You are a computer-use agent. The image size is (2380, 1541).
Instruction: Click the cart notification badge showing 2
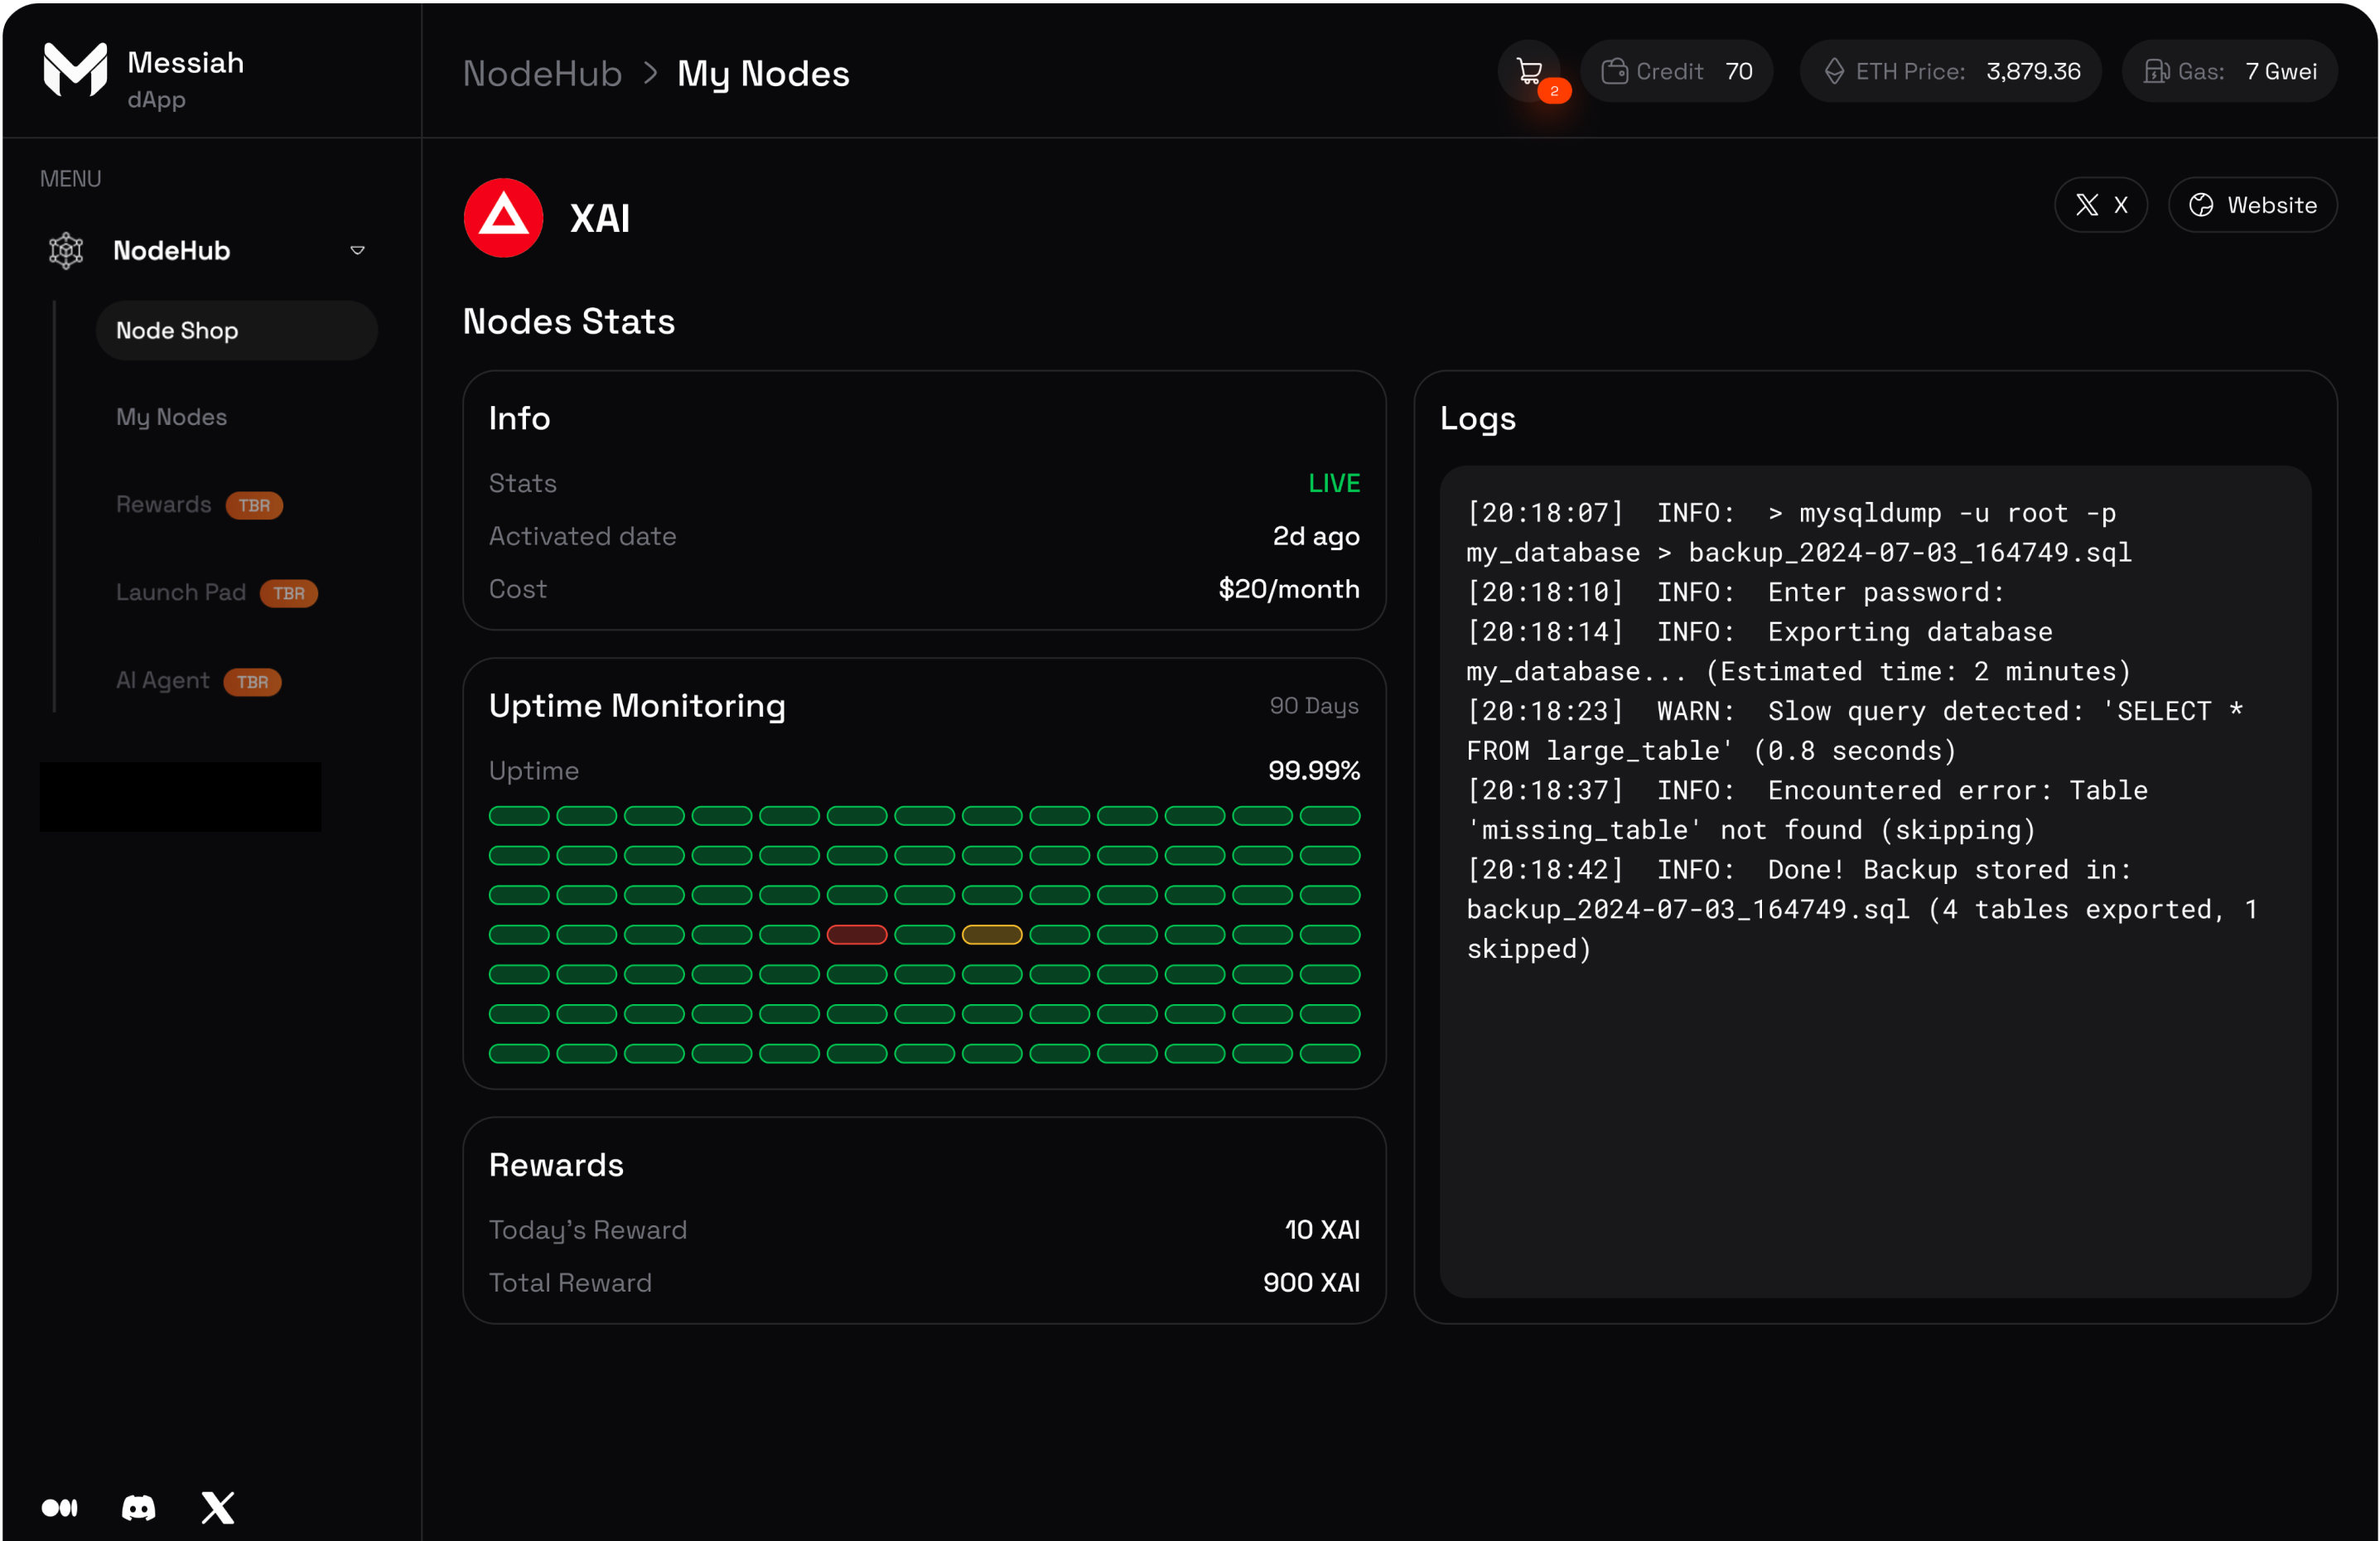1554,91
